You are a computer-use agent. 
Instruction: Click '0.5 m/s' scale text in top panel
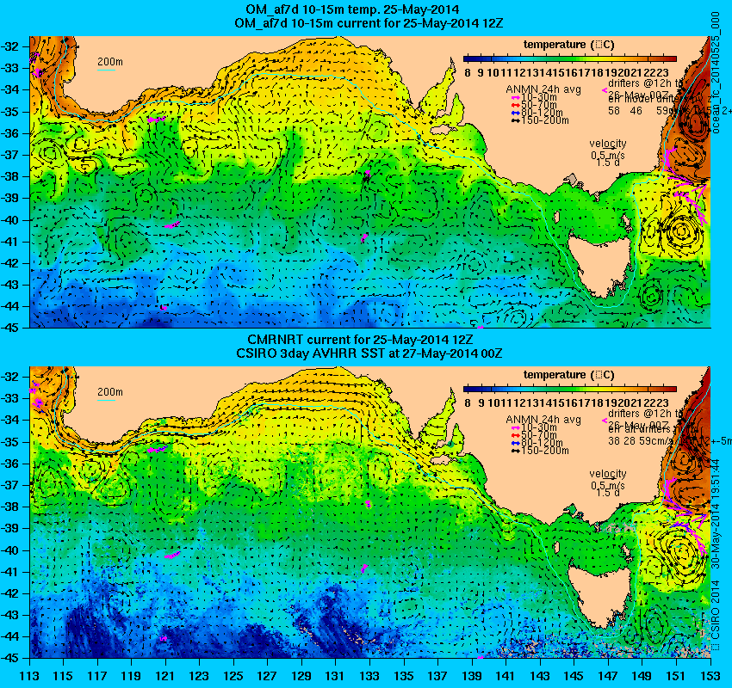point(608,155)
